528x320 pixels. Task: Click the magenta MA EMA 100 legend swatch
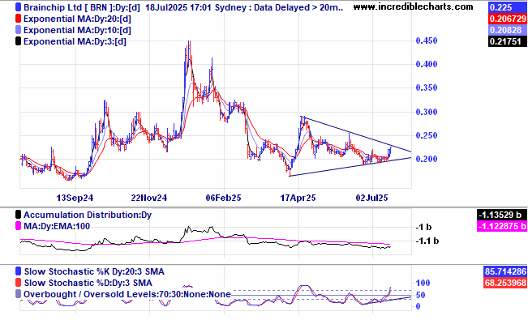click(18, 226)
